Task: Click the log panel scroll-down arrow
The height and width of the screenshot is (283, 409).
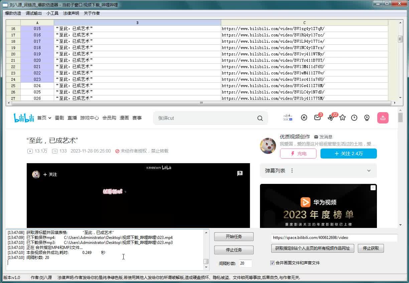Action: pyautogui.click(x=206, y=267)
